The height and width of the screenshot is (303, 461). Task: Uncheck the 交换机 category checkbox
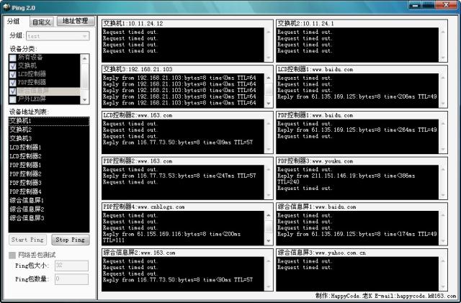tap(13, 66)
